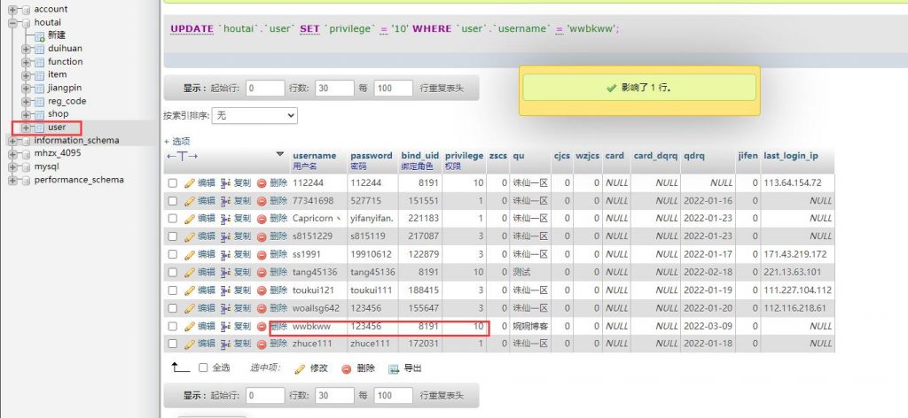908x418 pixels.
Task: Check the checkbox for row s8151229
Action: click(173, 236)
